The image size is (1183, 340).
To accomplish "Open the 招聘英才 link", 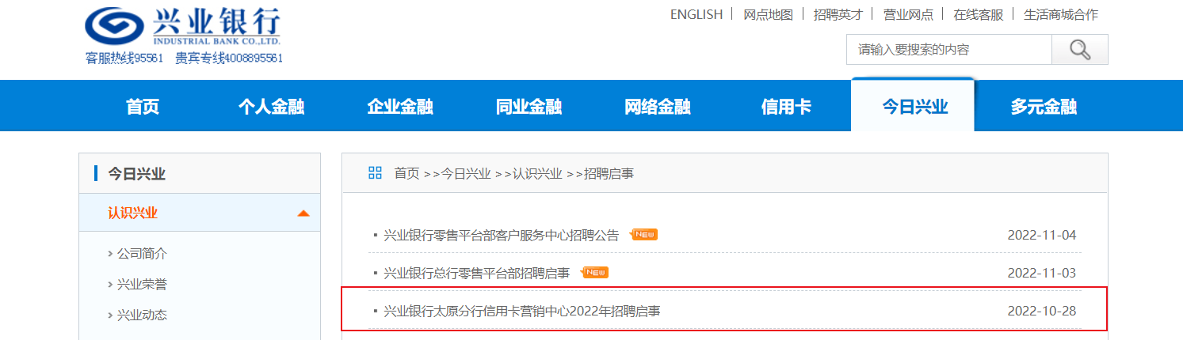I will [x=838, y=14].
